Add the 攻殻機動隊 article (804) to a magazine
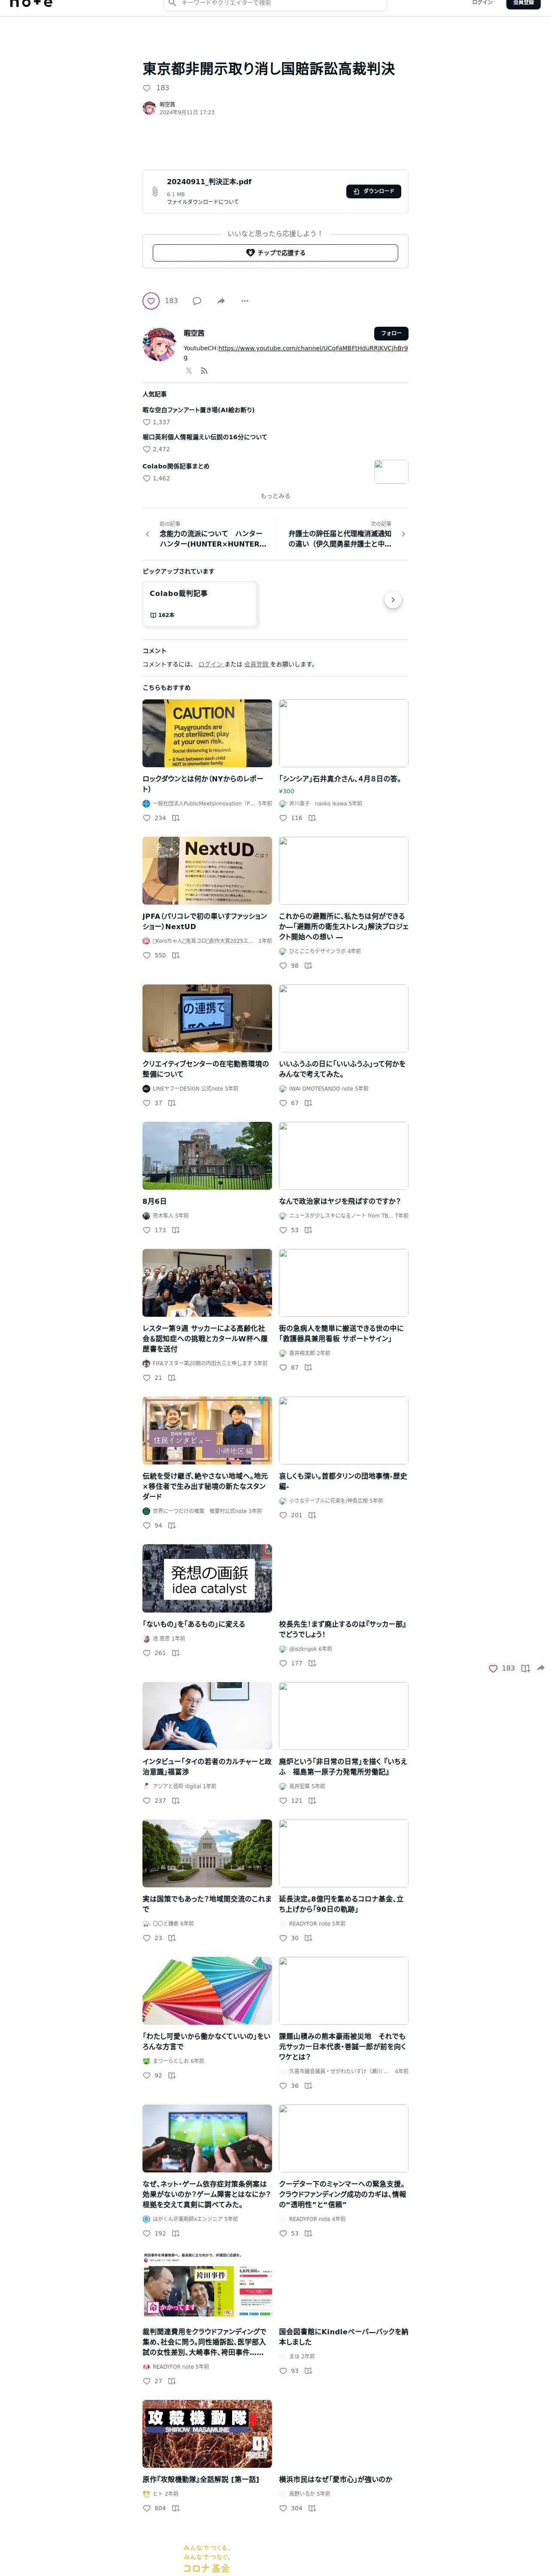The width and height of the screenshot is (551, 2576). pos(176,2508)
